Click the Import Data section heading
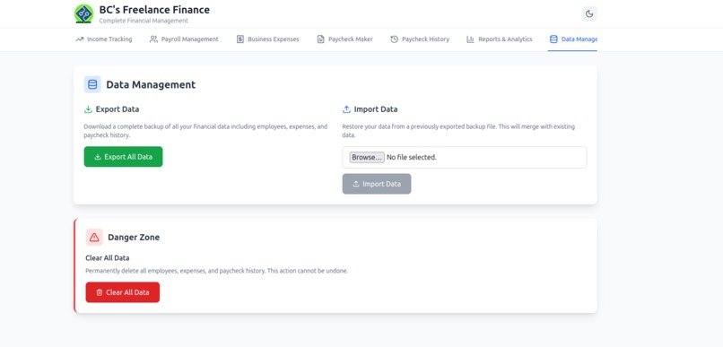723x347 pixels. (375, 109)
